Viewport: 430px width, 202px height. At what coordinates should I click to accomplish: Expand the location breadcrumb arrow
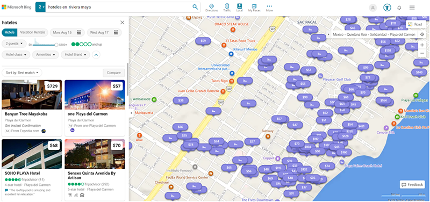tap(328, 34)
